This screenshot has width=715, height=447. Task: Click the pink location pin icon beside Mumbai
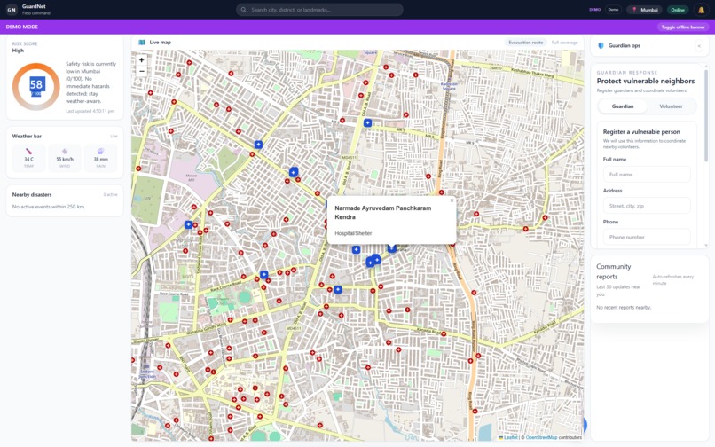[x=634, y=10]
